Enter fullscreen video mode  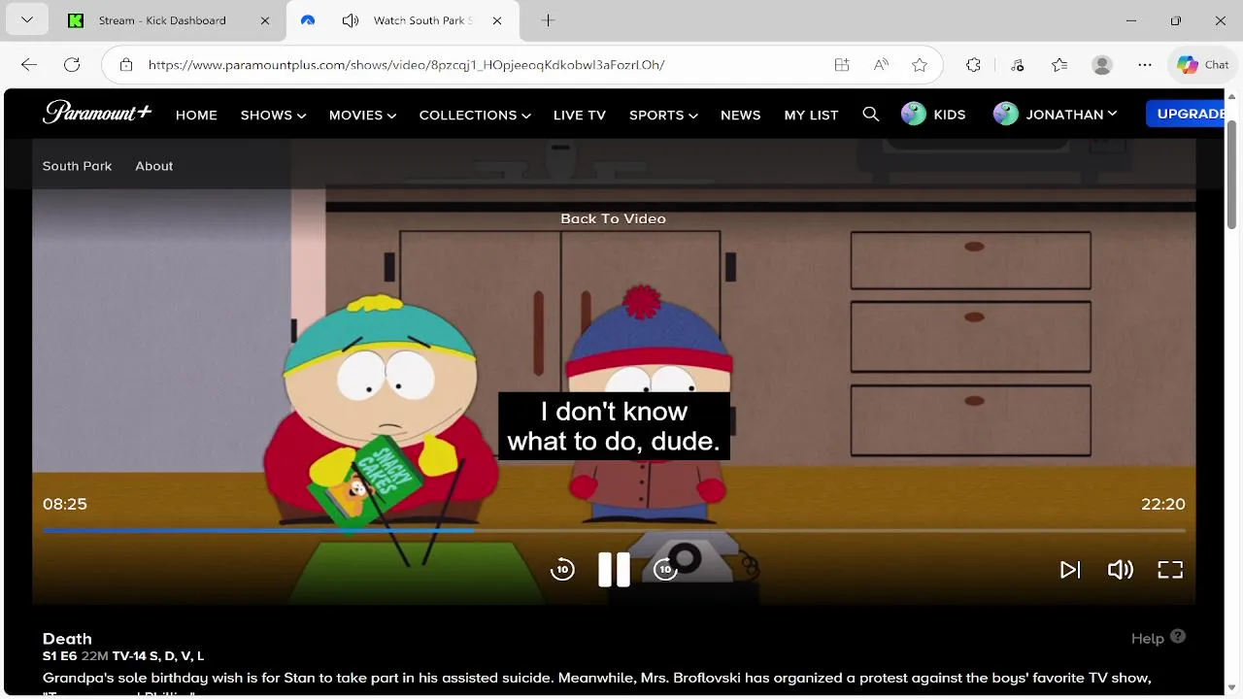pos(1170,570)
